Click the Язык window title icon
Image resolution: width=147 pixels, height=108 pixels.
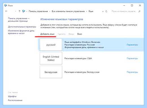[x=6, y=5]
